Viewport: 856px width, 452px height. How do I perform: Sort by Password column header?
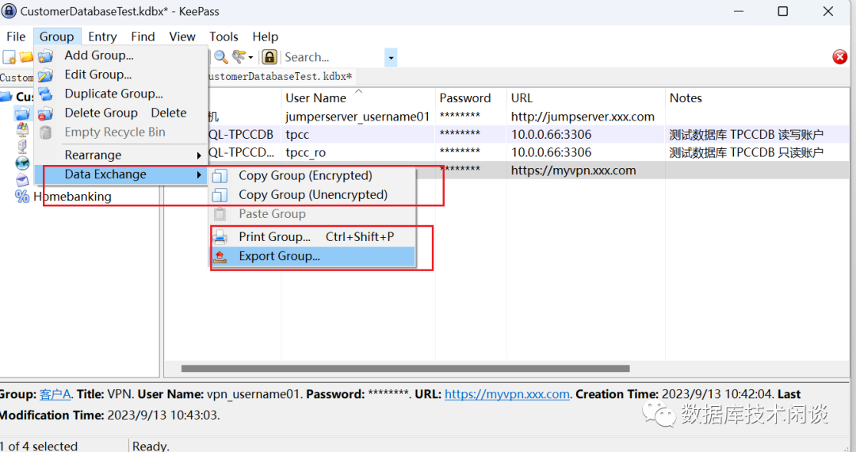pos(471,98)
